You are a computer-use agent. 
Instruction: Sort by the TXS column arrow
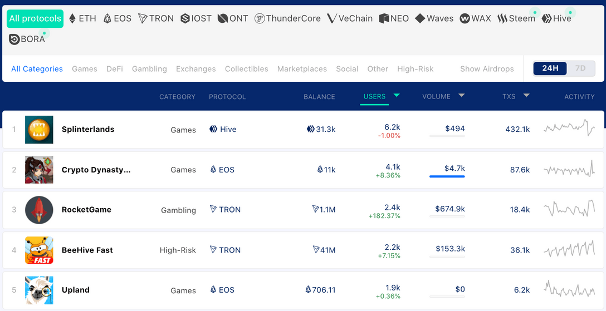pyautogui.click(x=526, y=95)
